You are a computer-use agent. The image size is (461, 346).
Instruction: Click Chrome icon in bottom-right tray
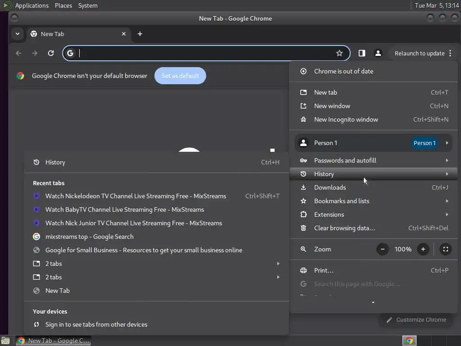(x=409, y=341)
